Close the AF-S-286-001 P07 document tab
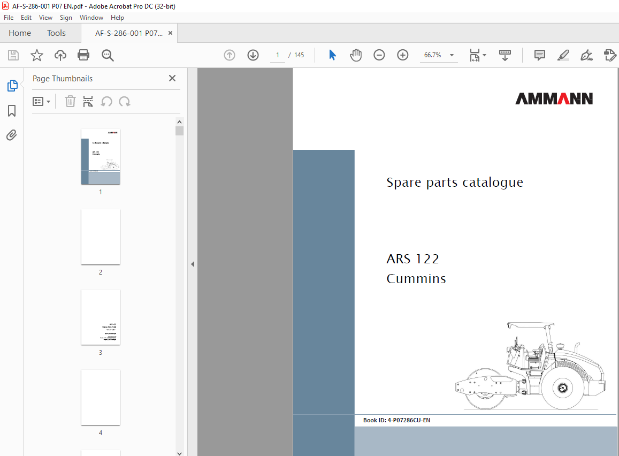This screenshot has height=456, width=619. pos(171,33)
